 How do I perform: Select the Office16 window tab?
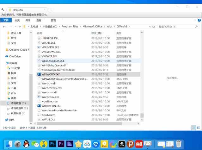[x=27, y=10]
